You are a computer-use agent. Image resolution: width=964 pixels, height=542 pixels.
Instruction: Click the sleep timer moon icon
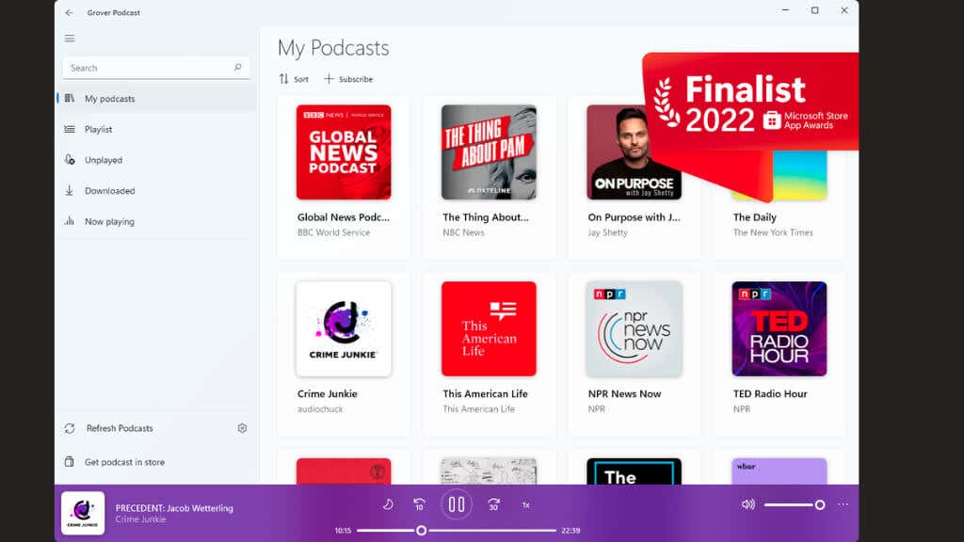[388, 504]
